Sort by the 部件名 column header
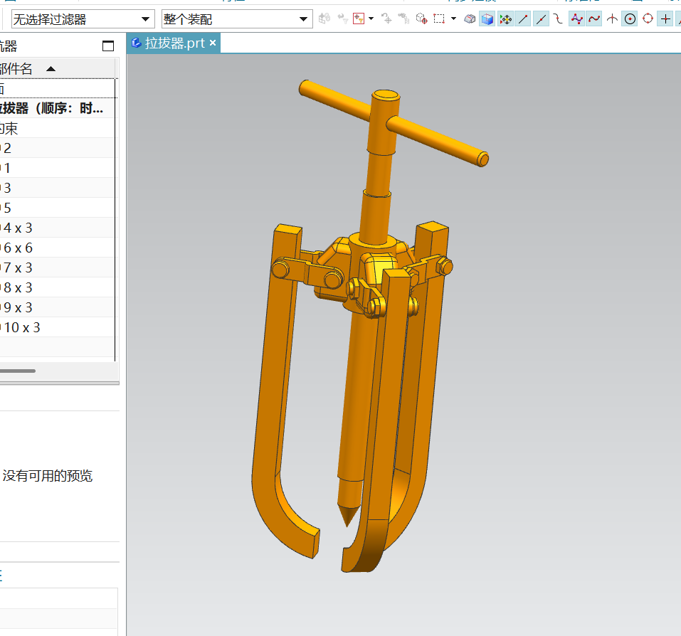681x636 pixels. tap(21, 69)
